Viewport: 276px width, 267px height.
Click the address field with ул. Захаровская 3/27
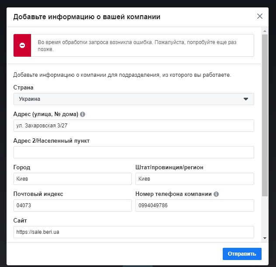coord(134,126)
